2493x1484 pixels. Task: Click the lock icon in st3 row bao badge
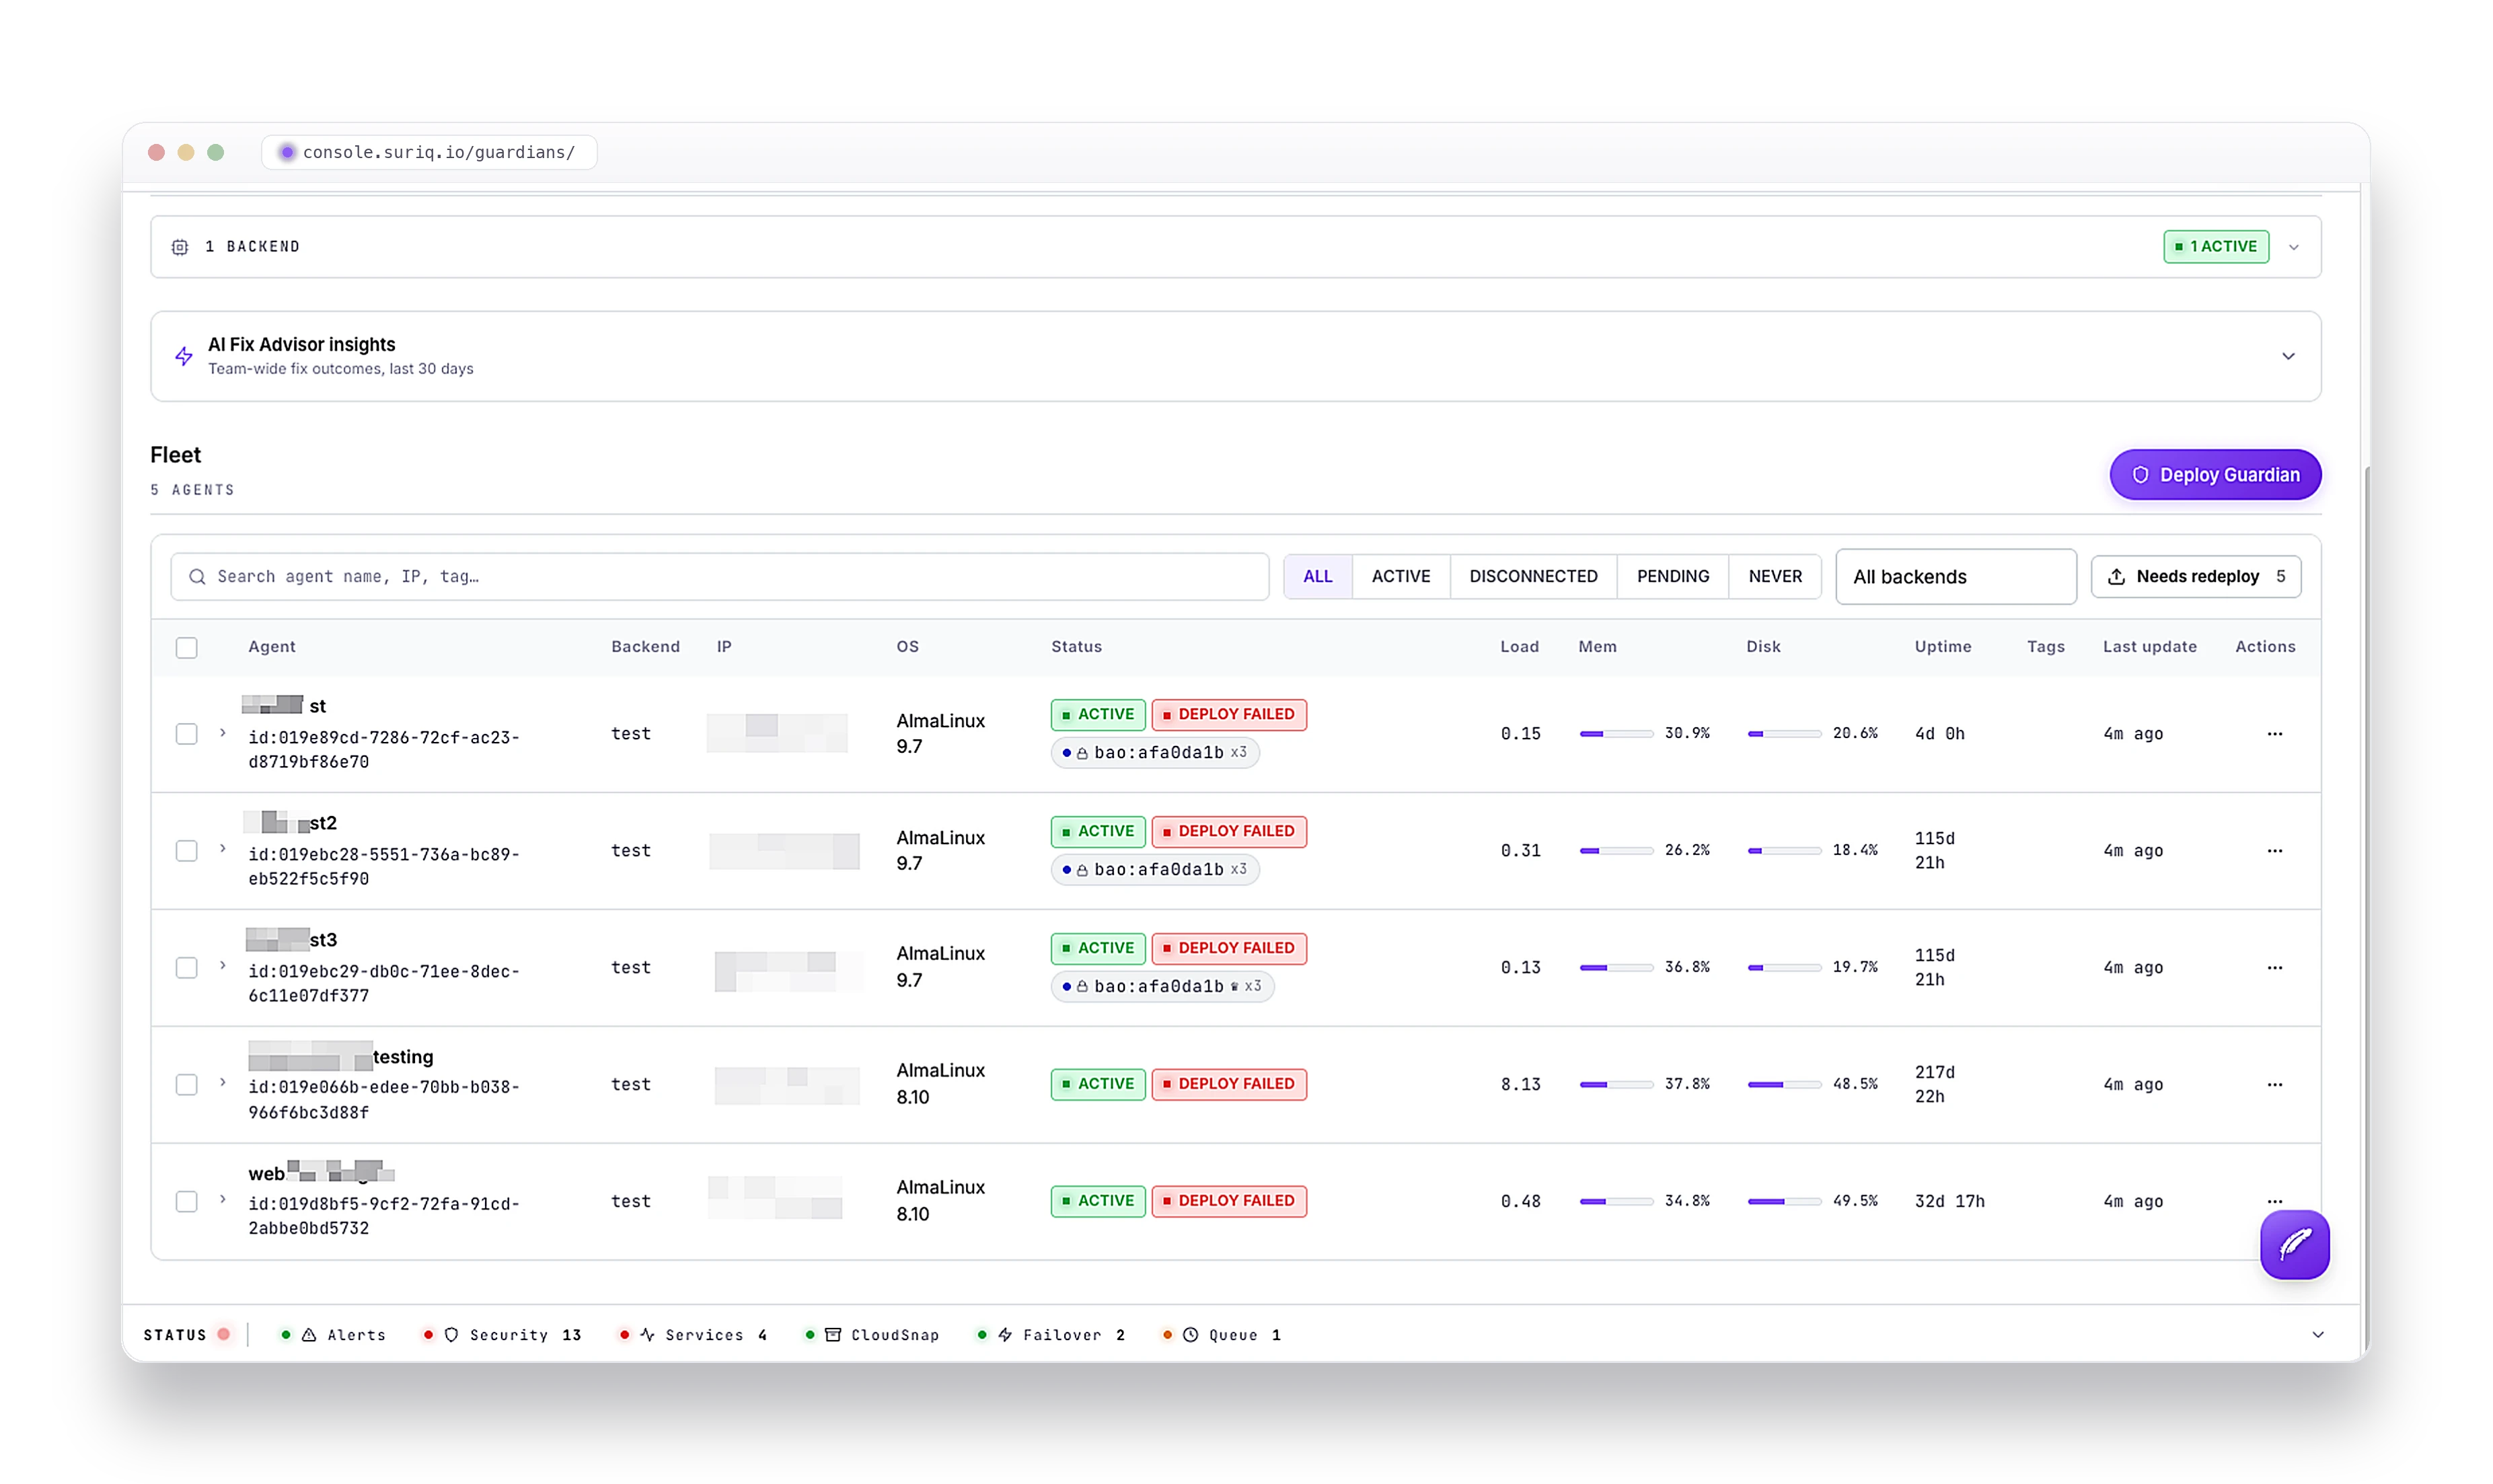click(x=1082, y=987)
